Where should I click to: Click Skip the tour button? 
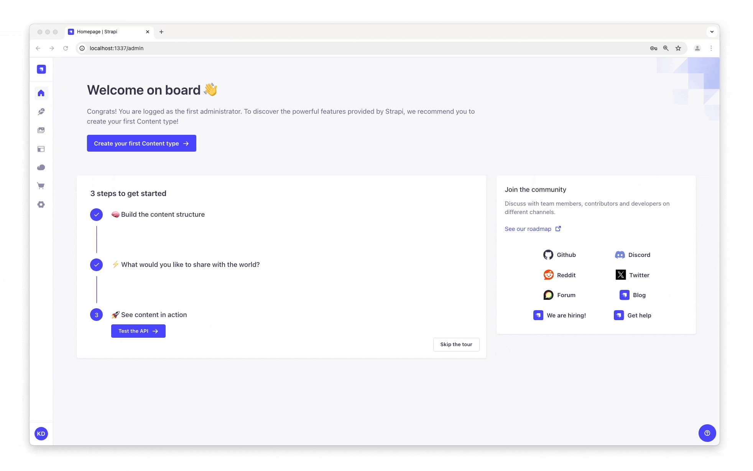(x=456, y=345)
